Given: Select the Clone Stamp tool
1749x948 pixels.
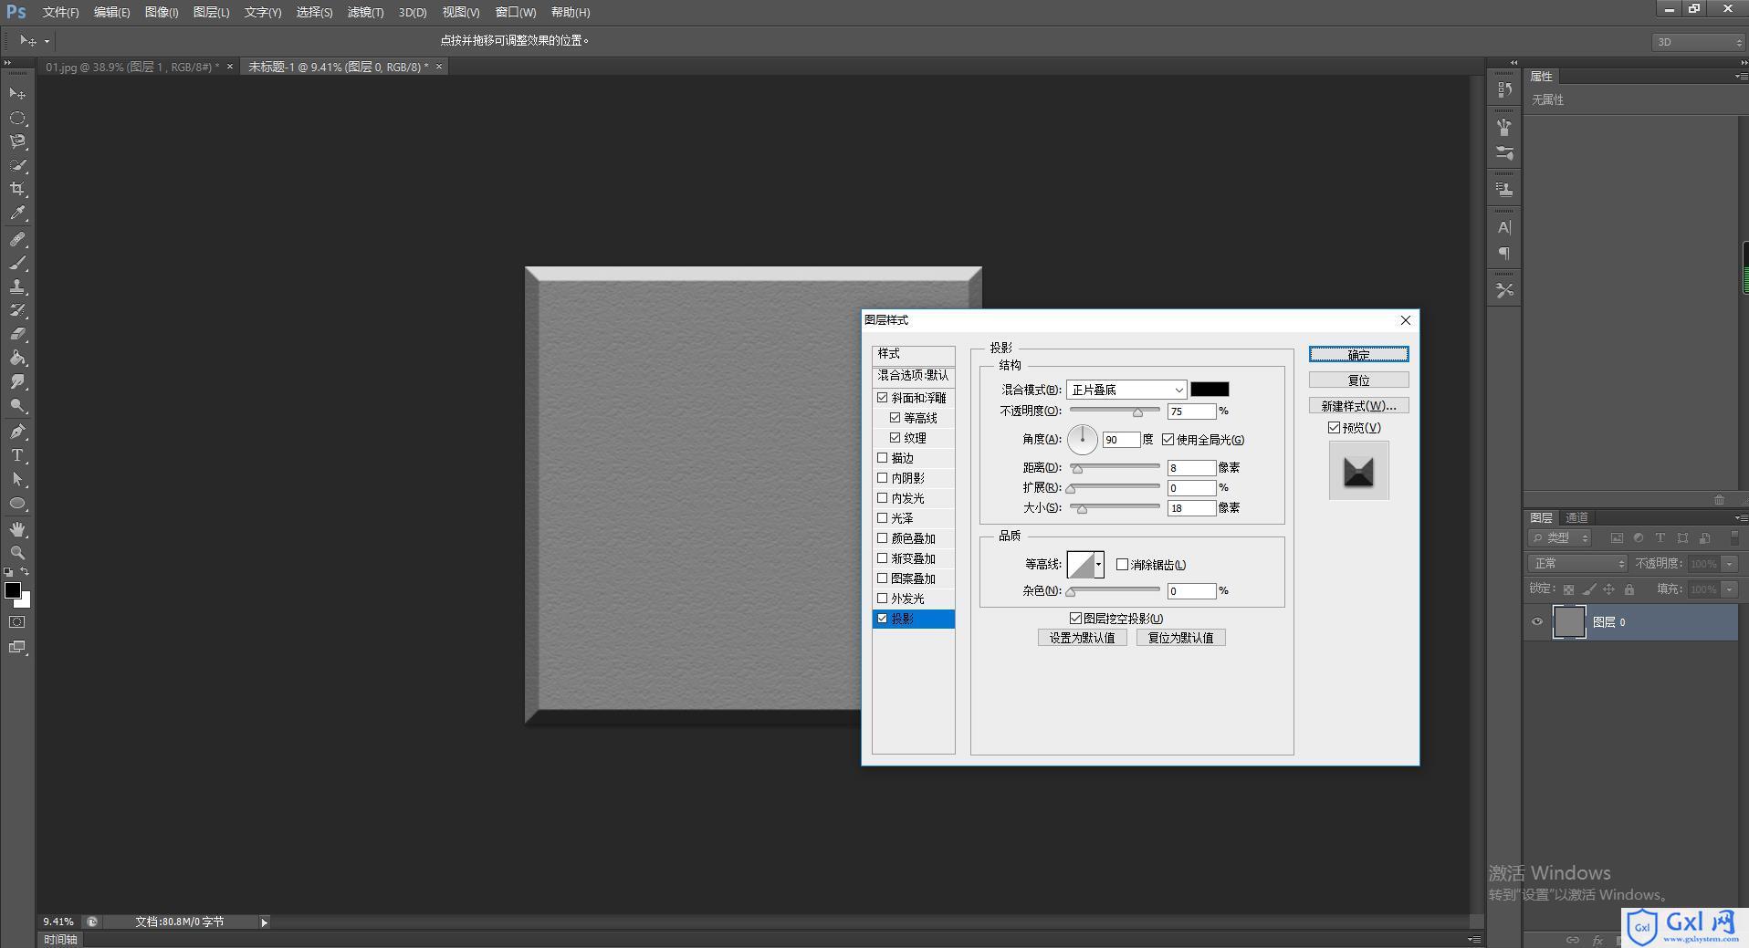Looking at the screenshot, I should click(17, 286).
